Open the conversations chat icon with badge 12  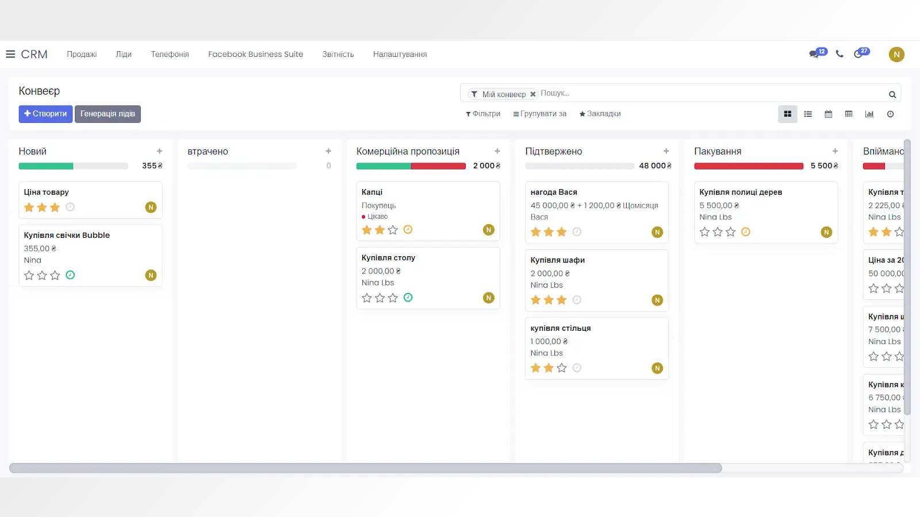pyautogui.click(x=816, y=53)
